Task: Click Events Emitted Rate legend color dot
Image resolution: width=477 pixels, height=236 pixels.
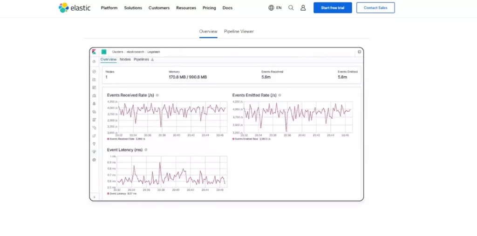Action: coord(233,139)
